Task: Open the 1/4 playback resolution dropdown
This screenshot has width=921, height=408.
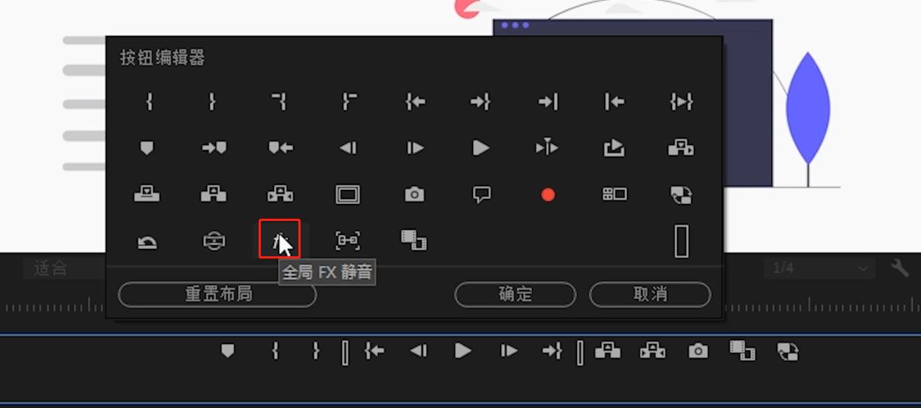Action: (x=819, y=268)
